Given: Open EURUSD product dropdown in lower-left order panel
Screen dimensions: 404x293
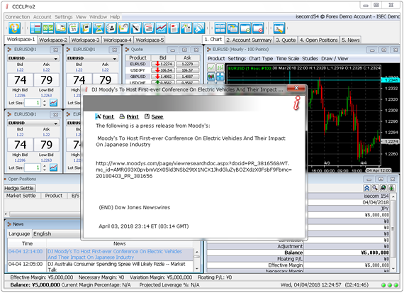Looking at the screenshot, I should tap(33, 123).
